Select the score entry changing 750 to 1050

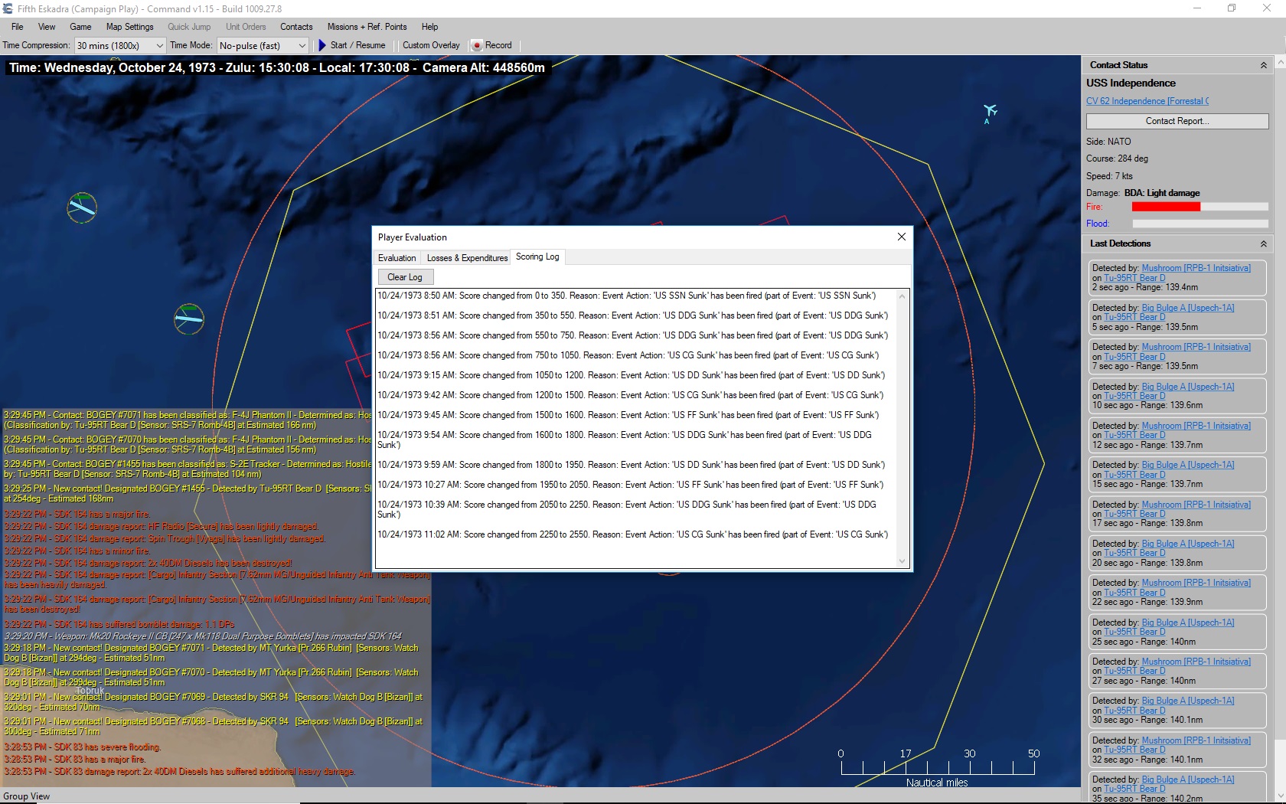tap(628, 355)
